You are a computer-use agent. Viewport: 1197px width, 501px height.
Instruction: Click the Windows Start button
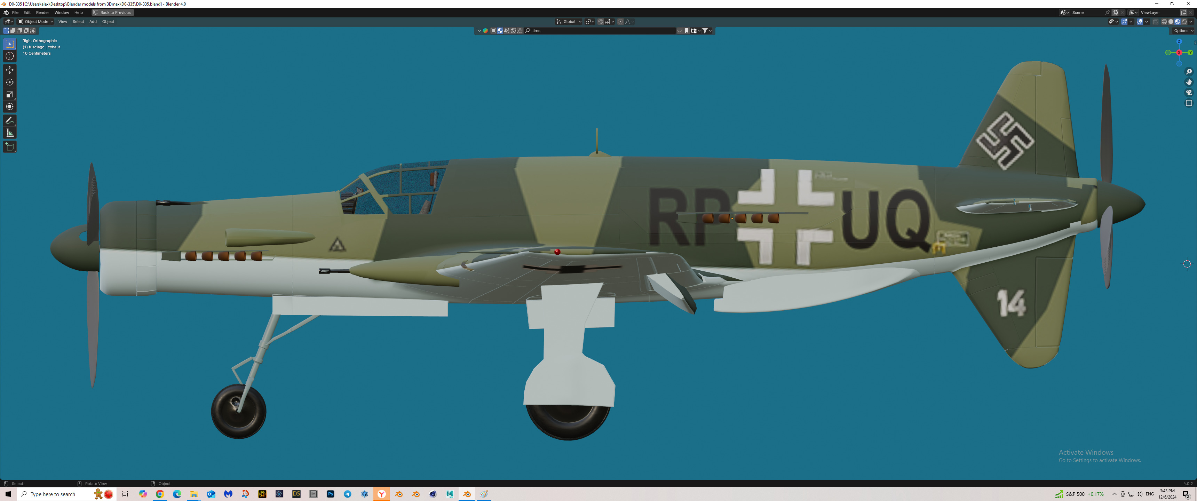pyautogui.click(x=8, y=494)
